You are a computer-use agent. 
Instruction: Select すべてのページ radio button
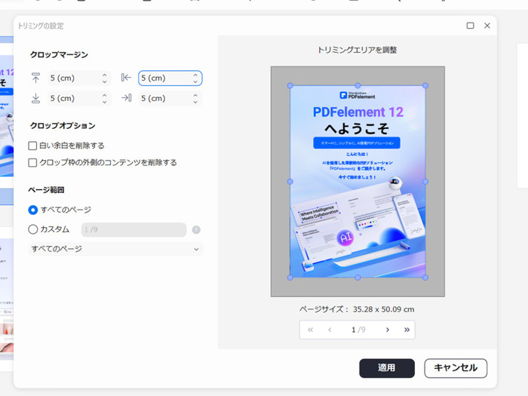[32, 210]
